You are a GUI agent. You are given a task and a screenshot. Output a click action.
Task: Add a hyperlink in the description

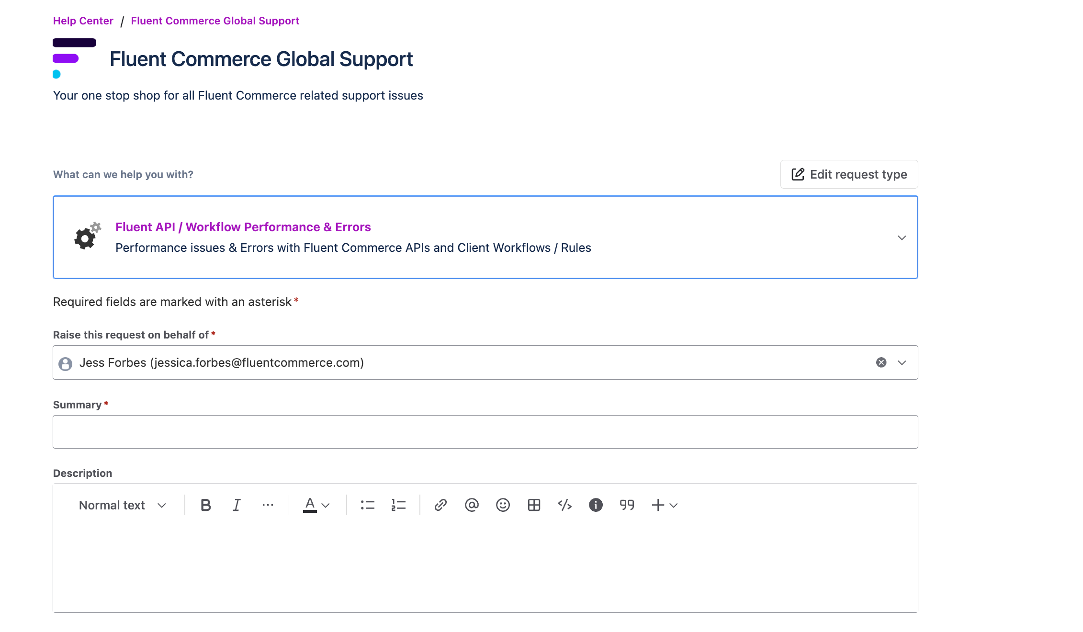[x=440, y=505]
